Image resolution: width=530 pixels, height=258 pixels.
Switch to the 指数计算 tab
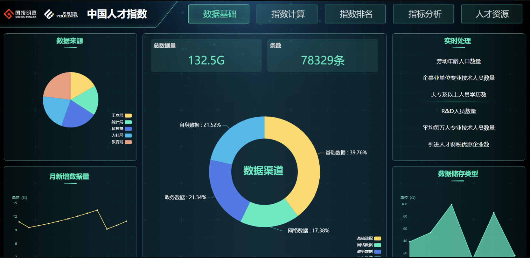point(287,14)
